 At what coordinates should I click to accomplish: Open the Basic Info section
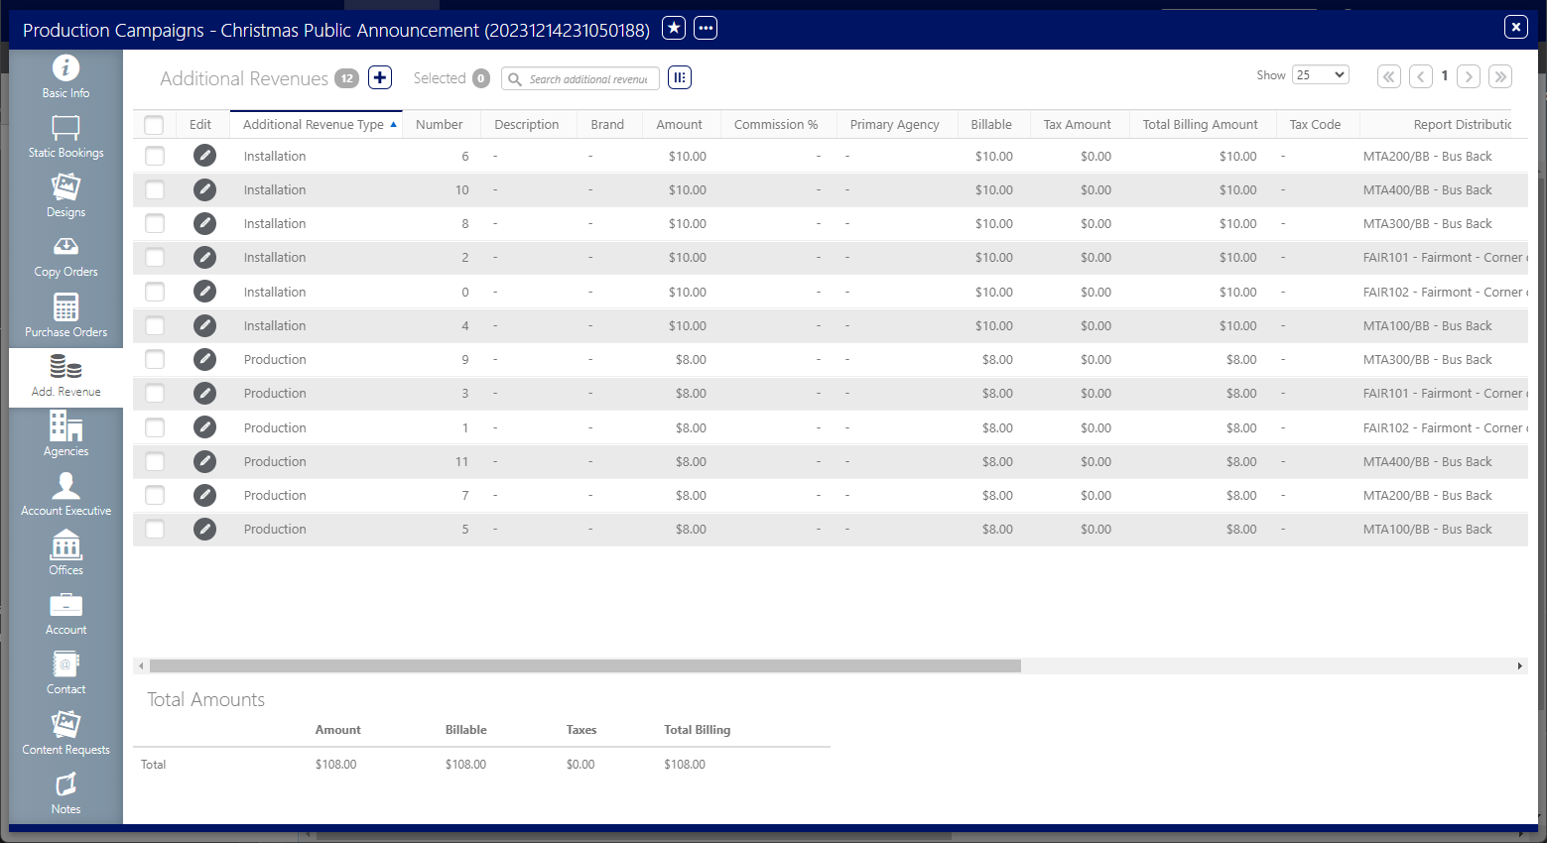click(x=65, y=77)
